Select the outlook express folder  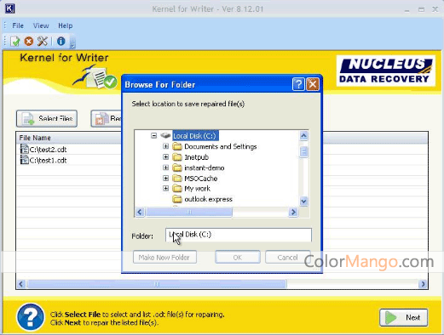(x=208, y=199)
